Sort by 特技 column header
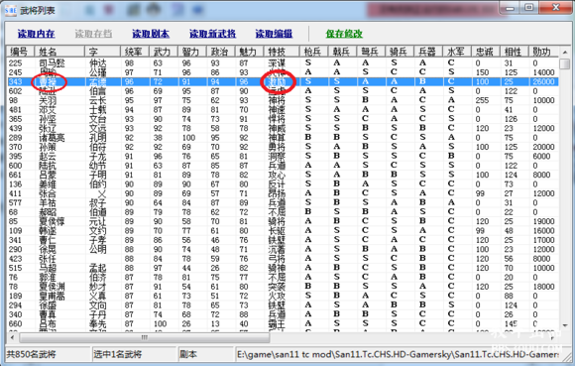575x366 pixels. (x=282, y=52)
